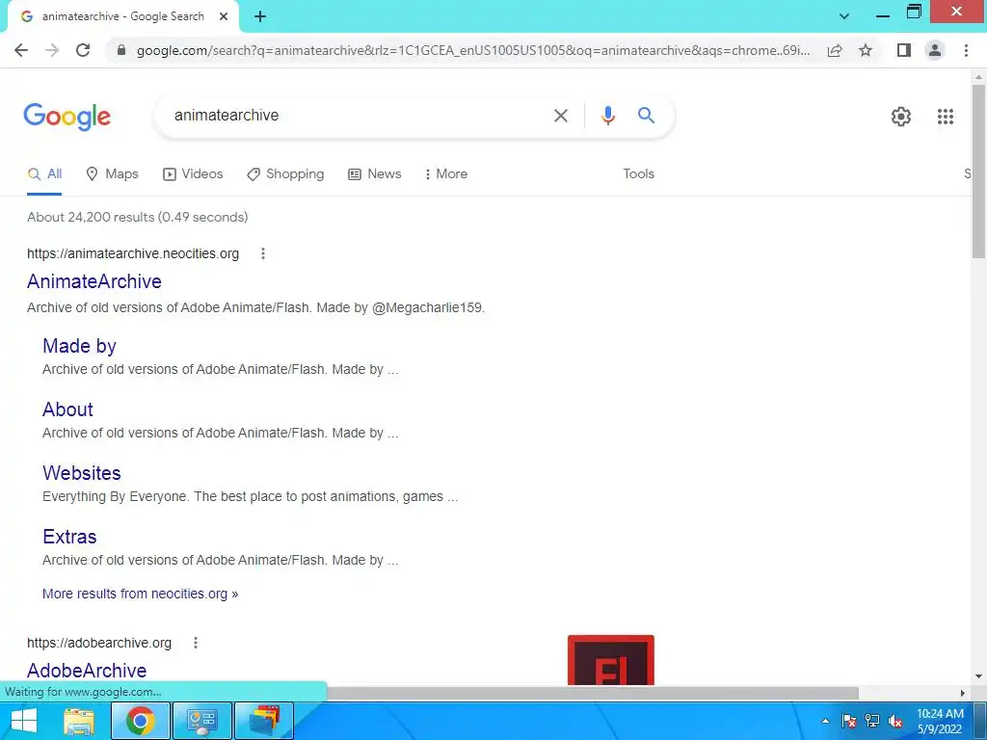This screenshot has width=987, height=740.
Task: View site information via the lock icon
Action: coord(121,50)
